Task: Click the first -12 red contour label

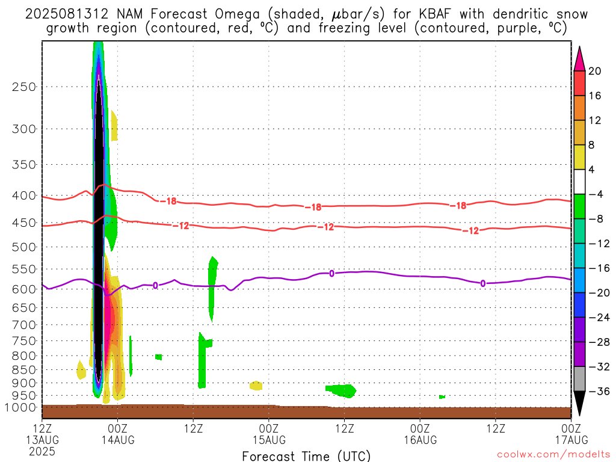Action: (x=181, y=226)
